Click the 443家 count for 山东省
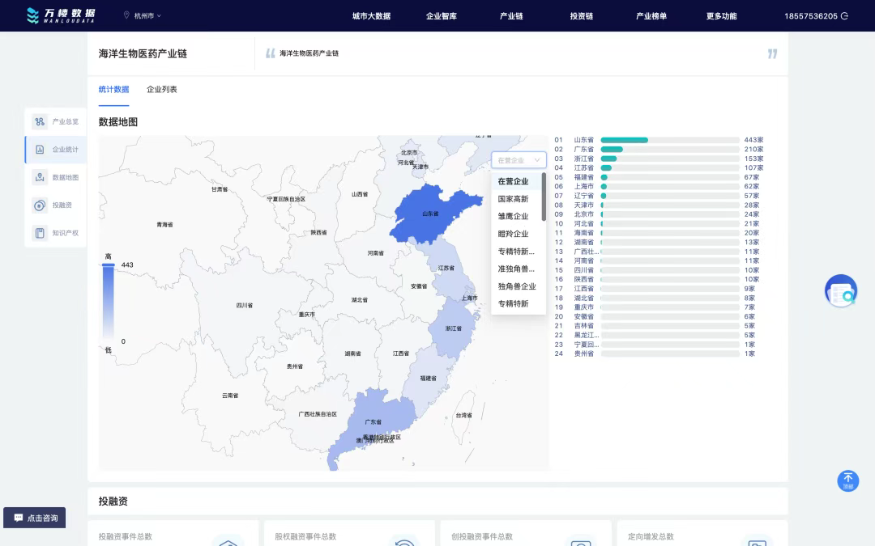875x546 pixels. (753, 140)
